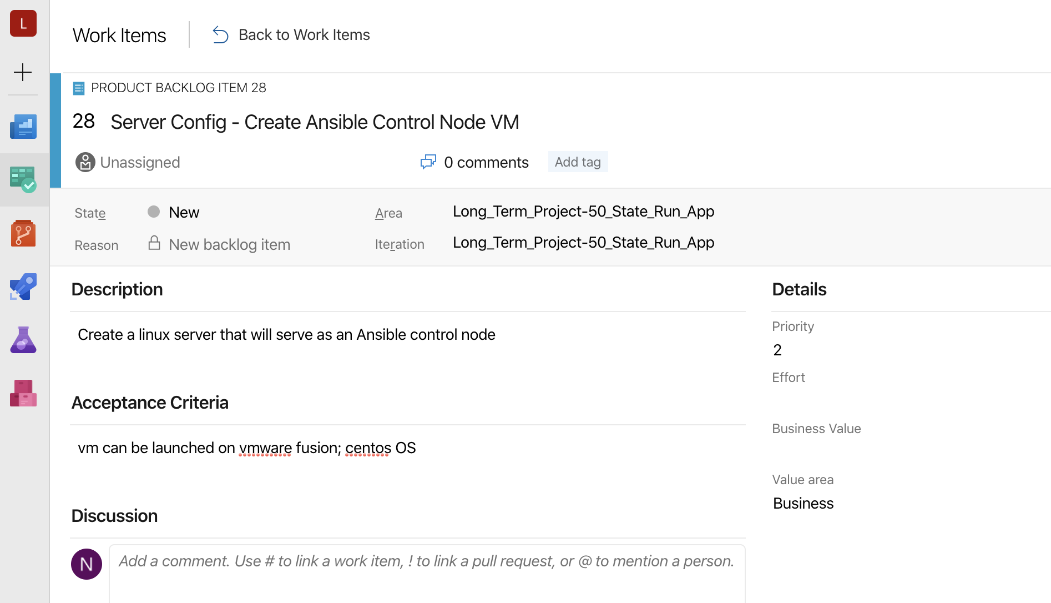Viewport: 1051px width, 603px height.
Task: Click the back arrow icon
Action: tap(220, 35)
